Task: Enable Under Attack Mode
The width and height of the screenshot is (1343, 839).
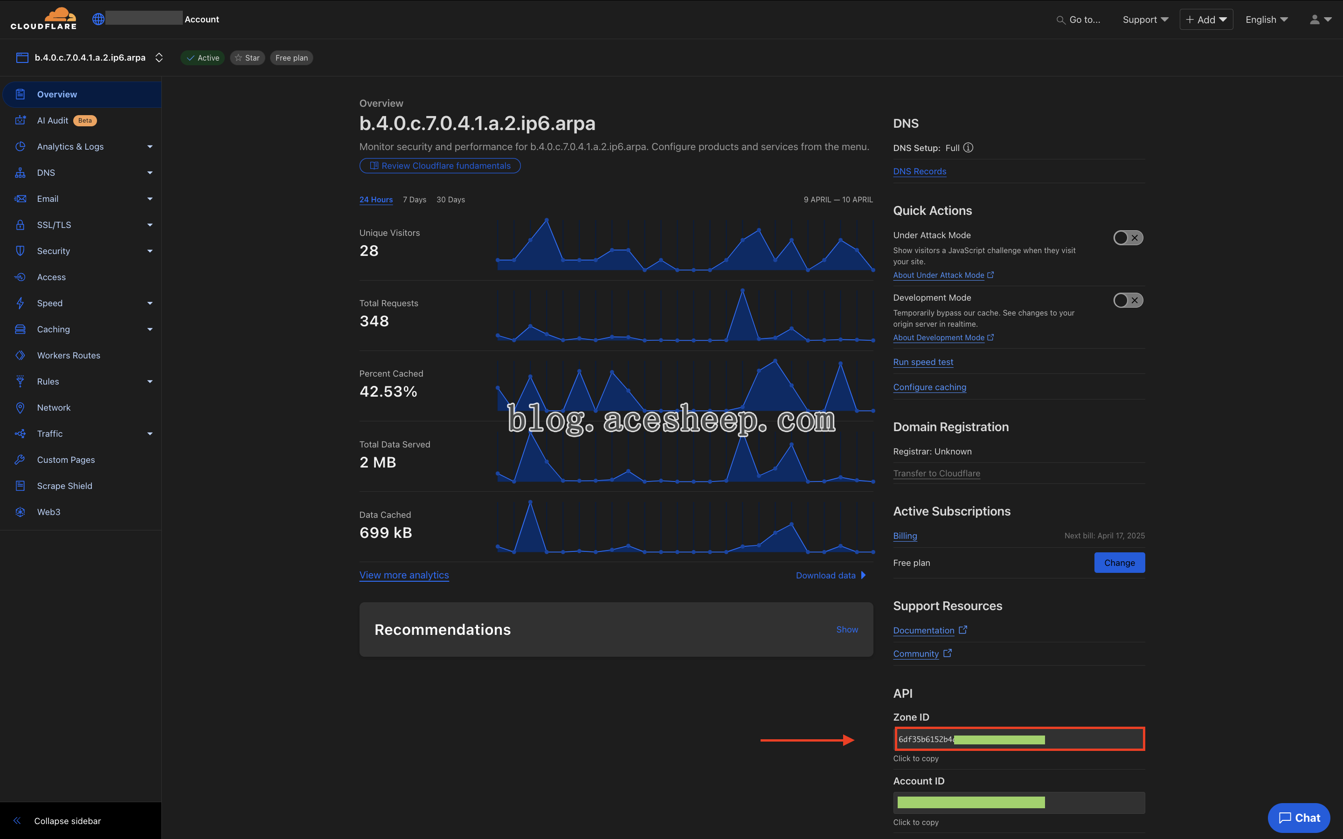Action: coord(1128,238)
